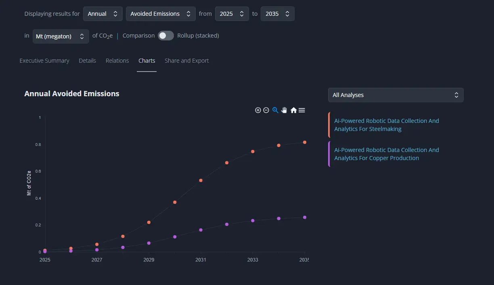Open the Mt (megaton) unit dropdown
494x285 pixels.
[61, 36]
